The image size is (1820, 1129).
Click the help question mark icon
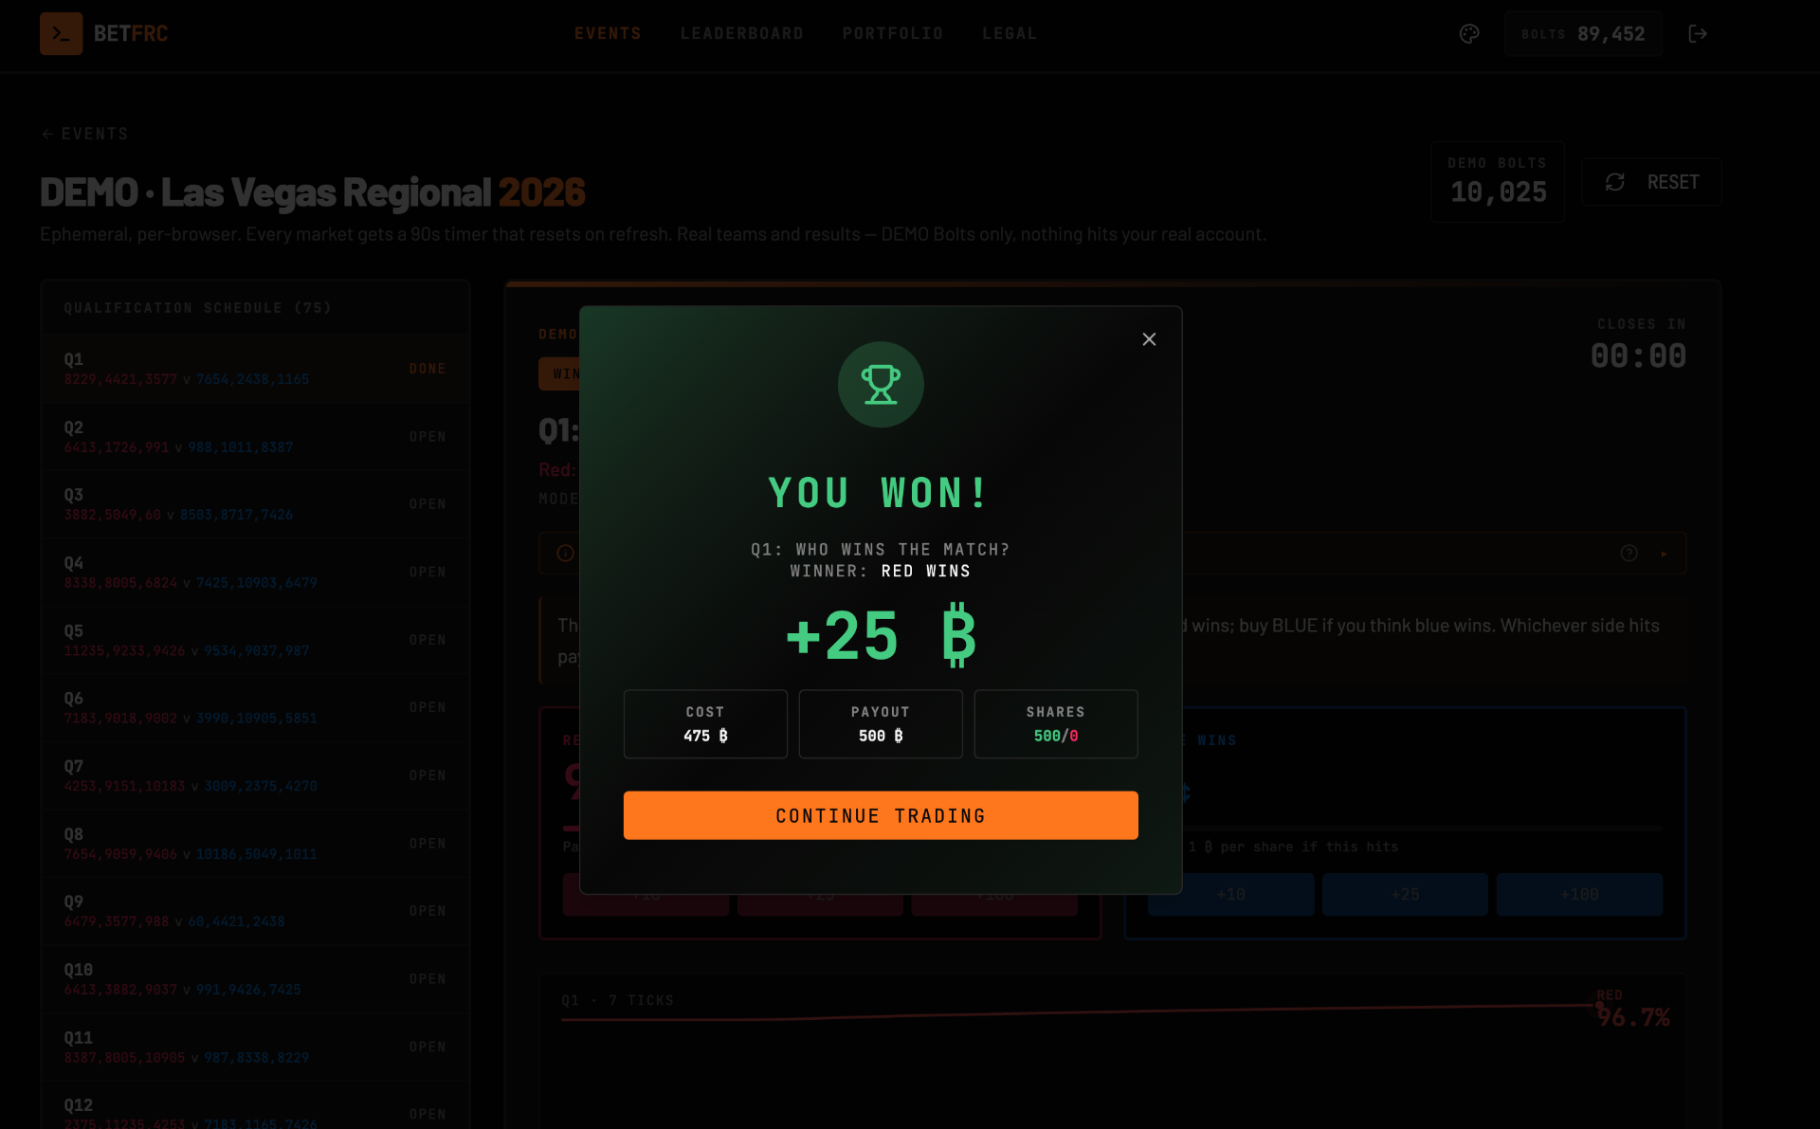pyautogui.click(x=1629, y=553)
